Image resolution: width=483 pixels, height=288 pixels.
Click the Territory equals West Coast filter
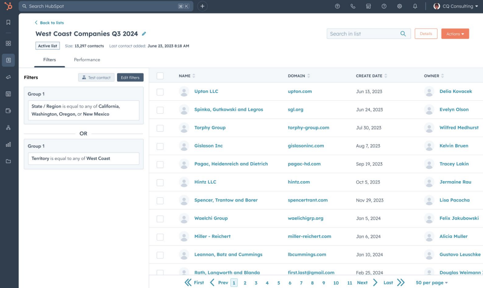(83, 159)
